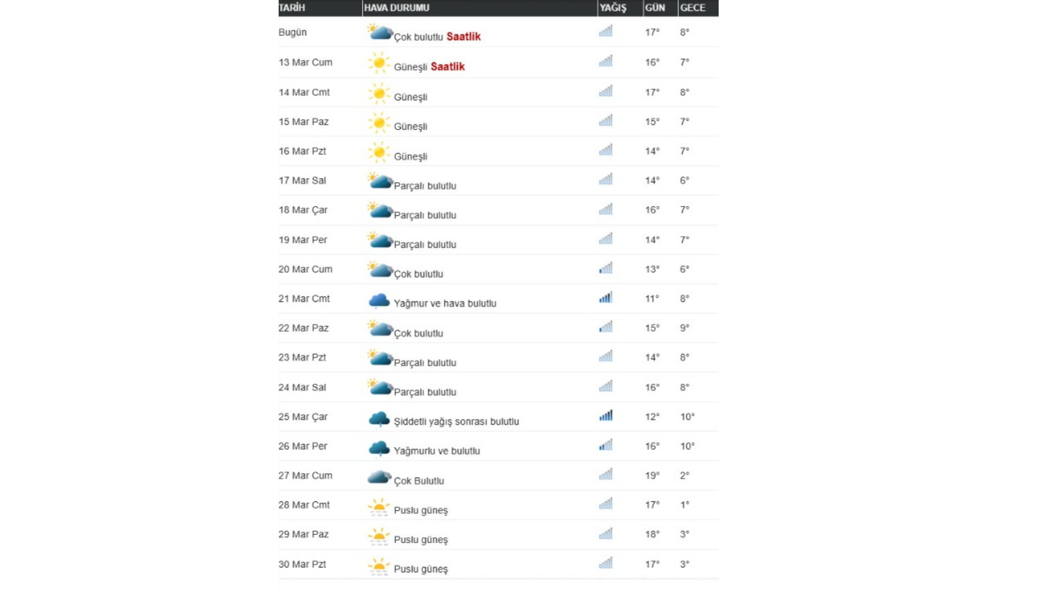Click overcast cloud icon for 27 Mar Cum

[x=379, y=477]
